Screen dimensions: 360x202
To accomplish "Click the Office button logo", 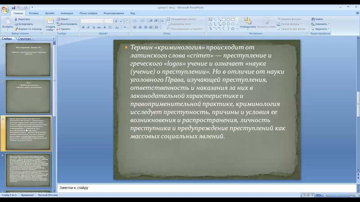I will (5, 10).
